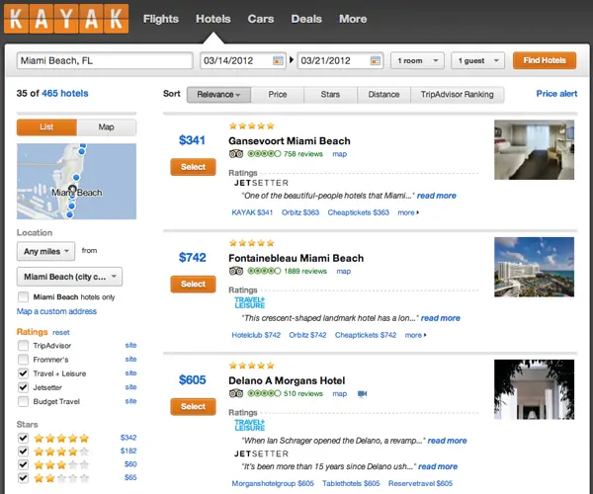Open the Flights tab
Screen dimensions: 593x494
(x=161, y=19)
